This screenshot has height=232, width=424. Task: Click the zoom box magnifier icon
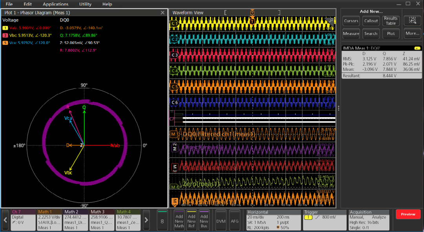point(412,21)
